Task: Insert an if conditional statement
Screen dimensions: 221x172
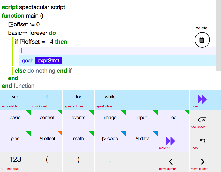Action: 47,97
